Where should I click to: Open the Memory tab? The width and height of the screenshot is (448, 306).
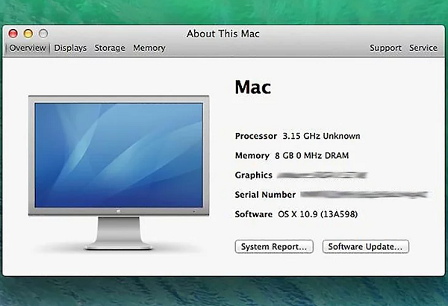point(149,48)
